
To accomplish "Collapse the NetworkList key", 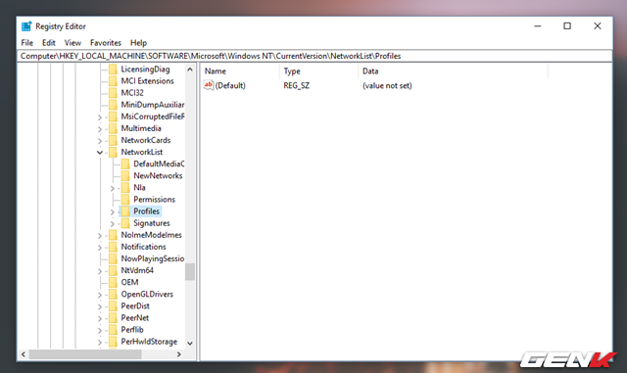I will pos(100,153).
